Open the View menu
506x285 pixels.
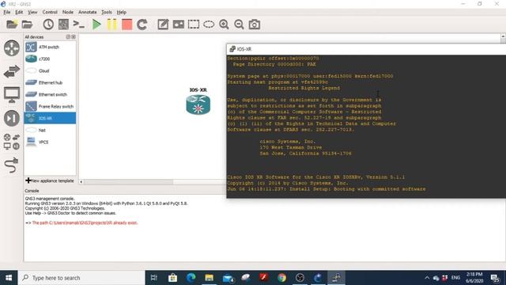32,13
